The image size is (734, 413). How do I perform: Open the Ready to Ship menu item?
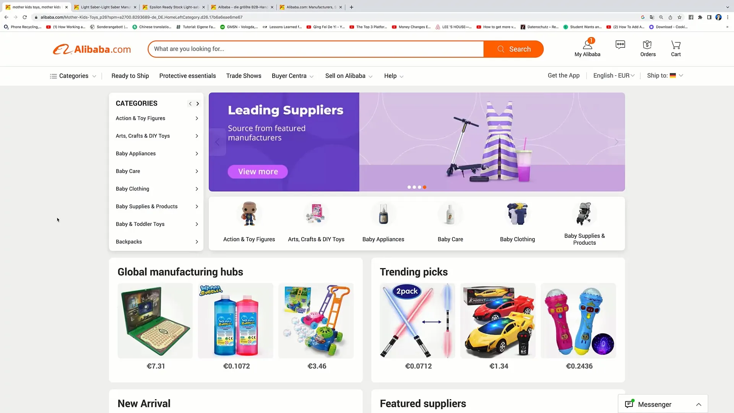pyautogui.click(x=130, y=76)
